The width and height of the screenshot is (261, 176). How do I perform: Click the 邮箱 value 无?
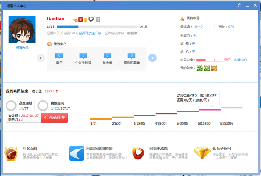coord(194,44)
